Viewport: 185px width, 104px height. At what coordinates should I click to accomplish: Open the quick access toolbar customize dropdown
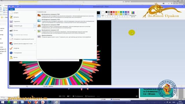[x=20, y=7]
